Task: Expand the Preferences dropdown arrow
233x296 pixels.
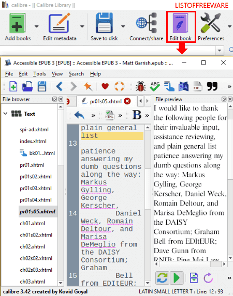Action: (x=229, y=26)
